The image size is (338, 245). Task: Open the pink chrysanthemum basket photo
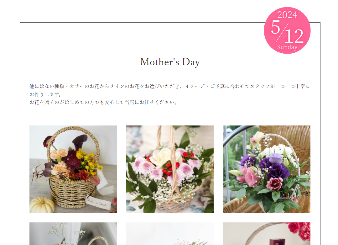pos(170,169)
